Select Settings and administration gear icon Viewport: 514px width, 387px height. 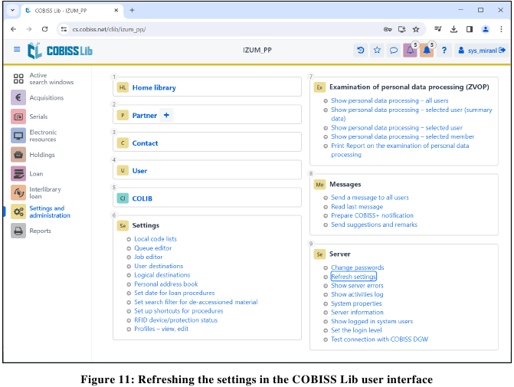coord(18,212)
